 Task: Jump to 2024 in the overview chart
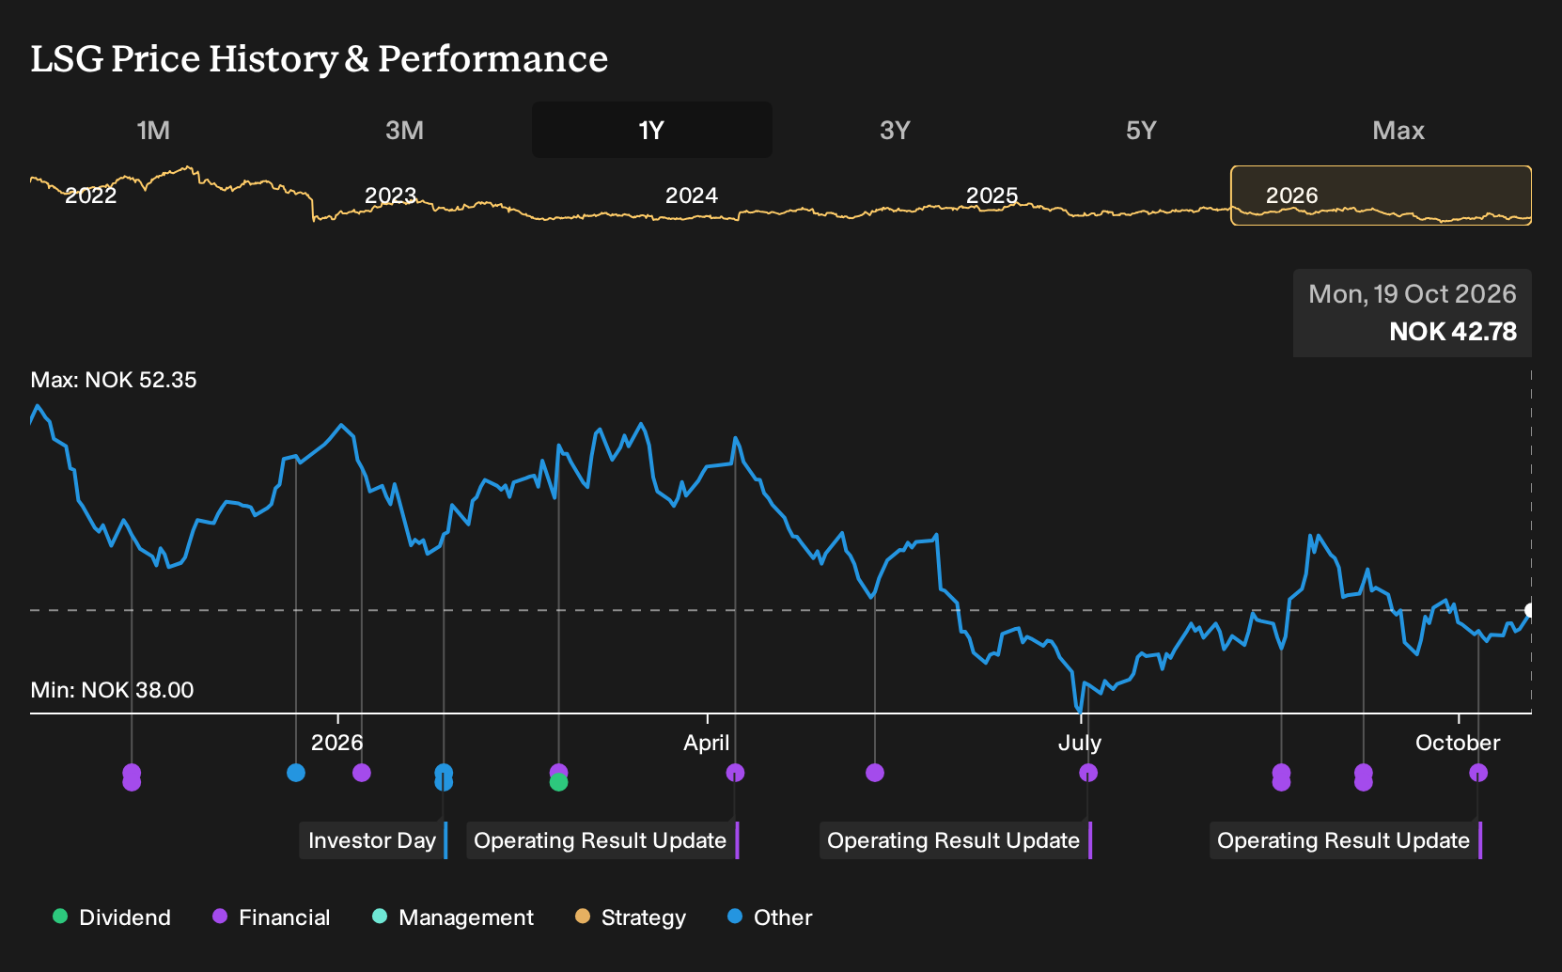[691, 196]
